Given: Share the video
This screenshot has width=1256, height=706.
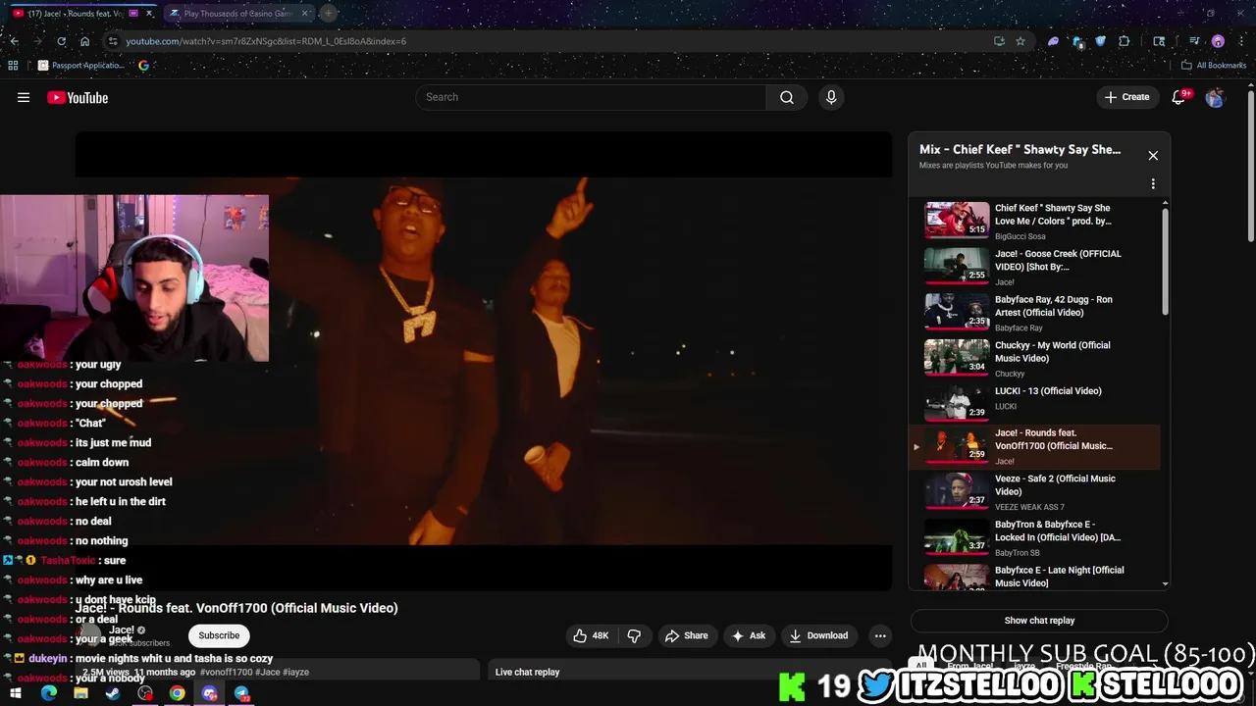Looking at the screenshot, I should pos(686,635).
